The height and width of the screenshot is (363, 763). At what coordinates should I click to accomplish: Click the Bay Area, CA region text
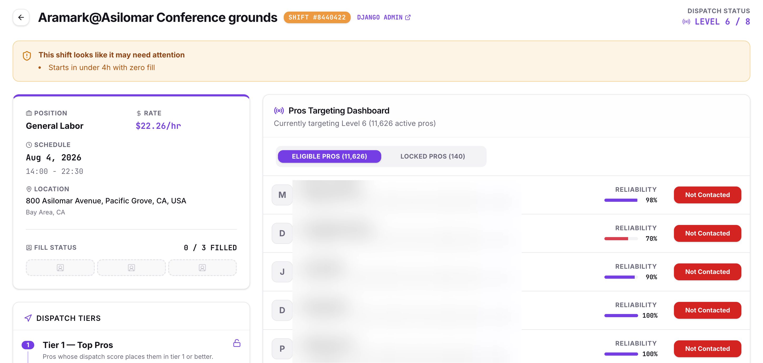[x=45, y=212]
